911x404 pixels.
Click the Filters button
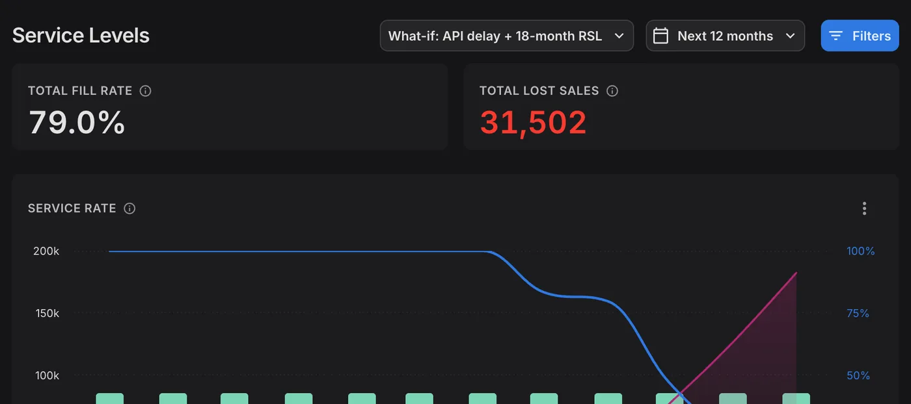[x=860, y=36]
